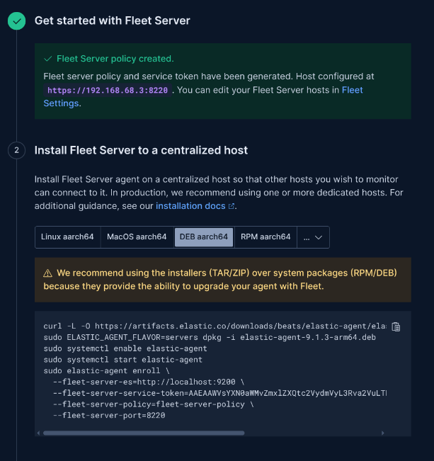Image resolution: width=434 pixels, height=461 pixels.
Task: Select the RPM aarch64 platform option
Action: click(x=265, y=237)
